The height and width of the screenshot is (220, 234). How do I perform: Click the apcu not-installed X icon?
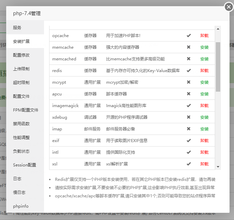tap(189, 94)
